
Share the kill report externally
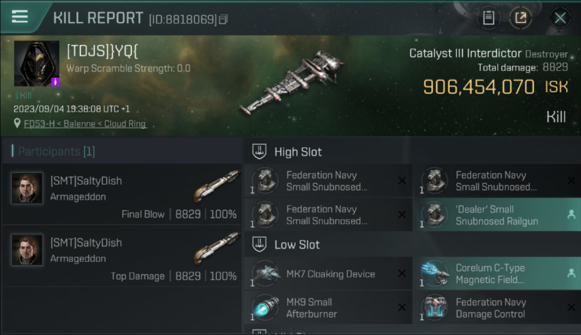pos(521,18)
